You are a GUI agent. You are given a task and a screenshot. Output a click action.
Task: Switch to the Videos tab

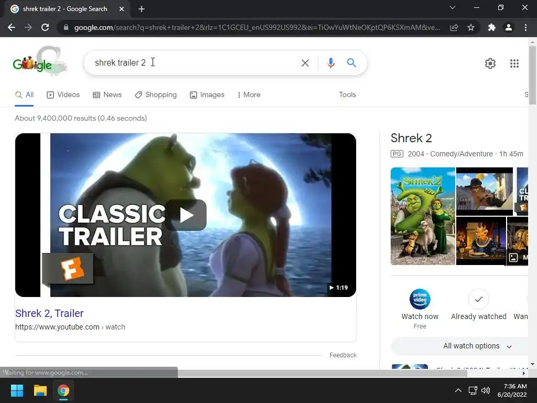[63, 95]
